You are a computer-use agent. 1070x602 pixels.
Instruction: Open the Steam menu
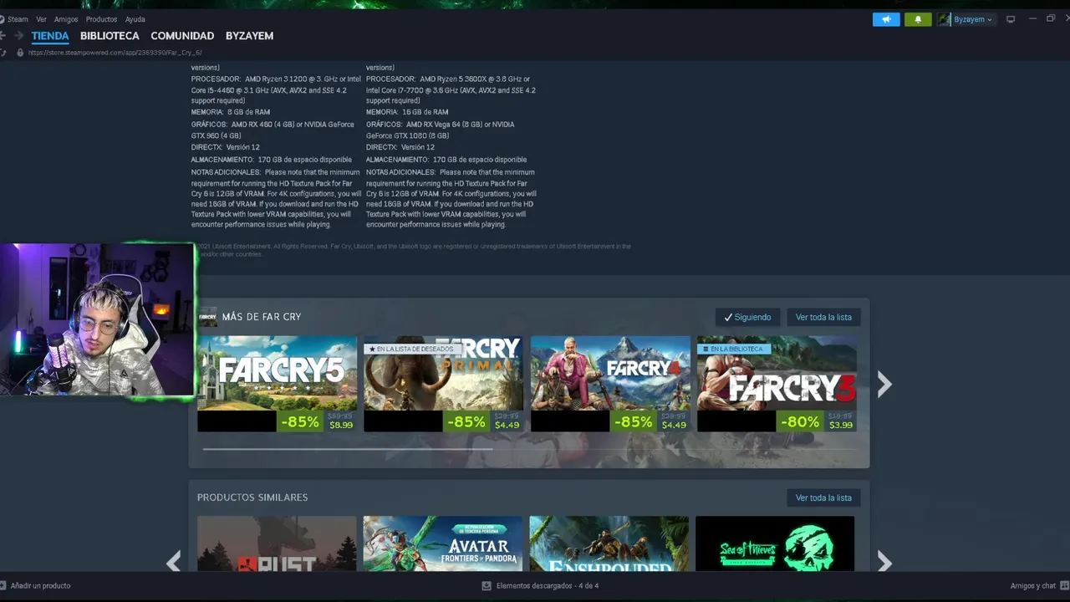17,19
